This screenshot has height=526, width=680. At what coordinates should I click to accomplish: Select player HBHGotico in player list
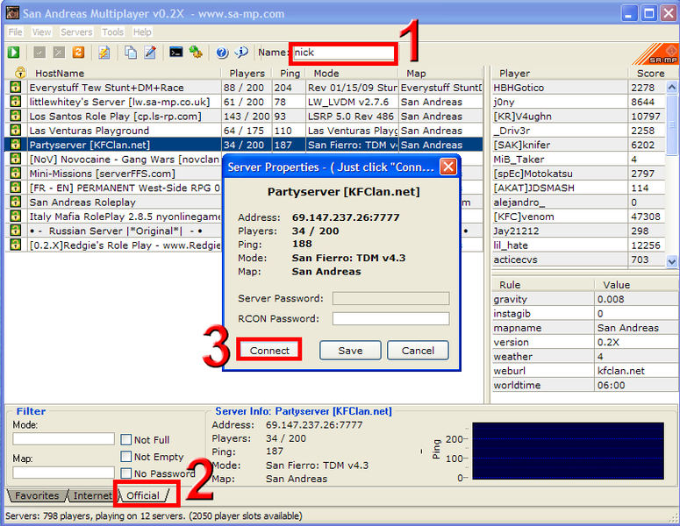click(578, 88)
